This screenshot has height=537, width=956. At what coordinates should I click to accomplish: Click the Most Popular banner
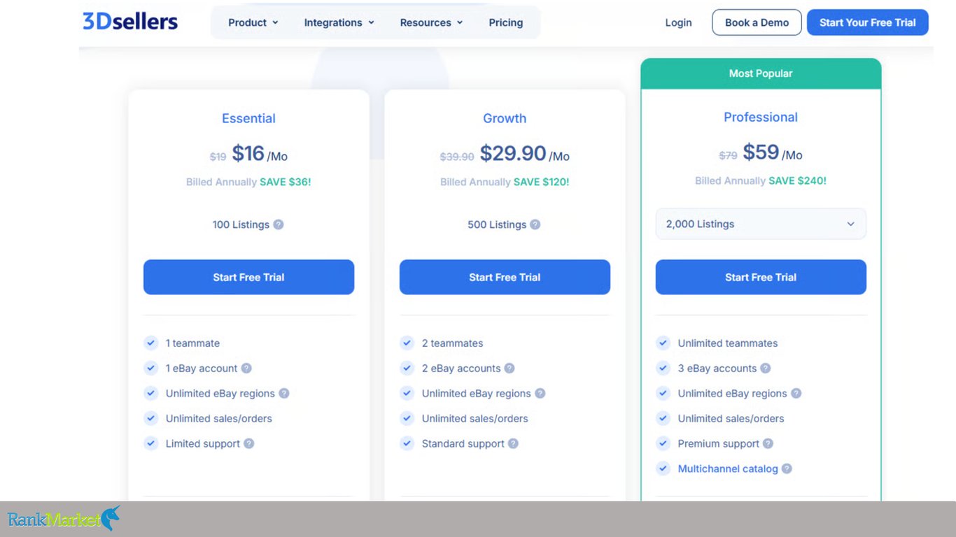coord(761,73)
